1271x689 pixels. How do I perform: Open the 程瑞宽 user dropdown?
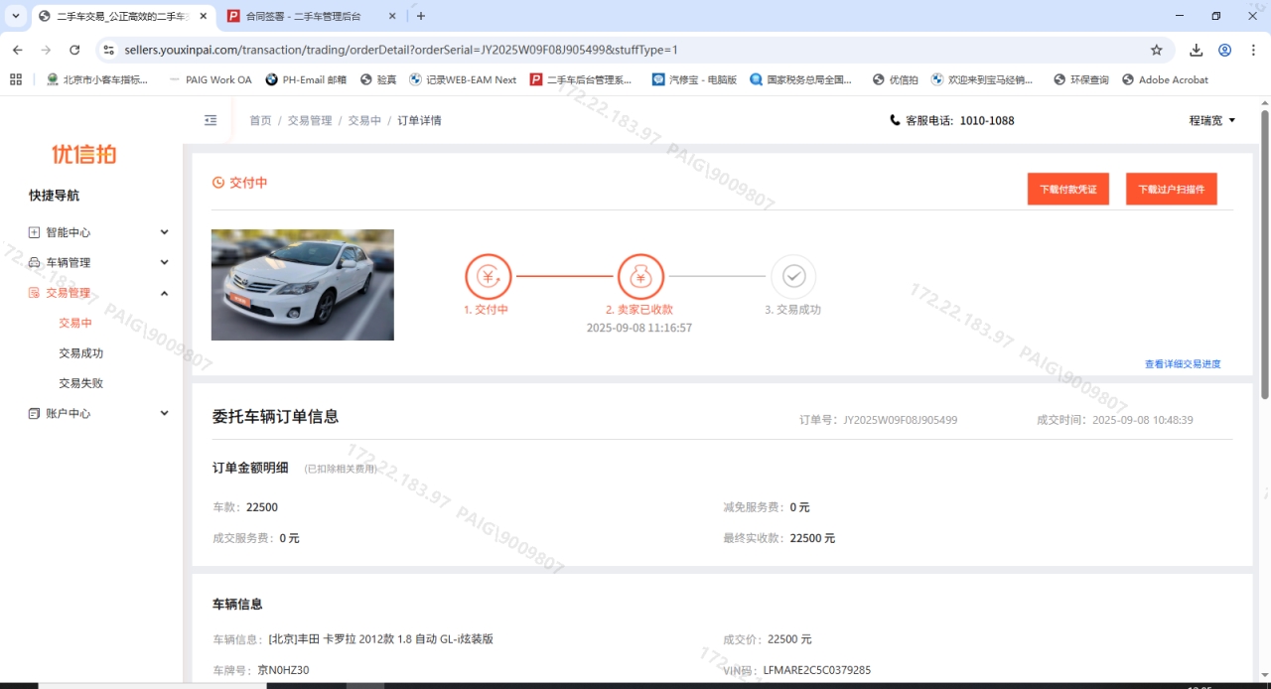click(x=1212, y=120)
